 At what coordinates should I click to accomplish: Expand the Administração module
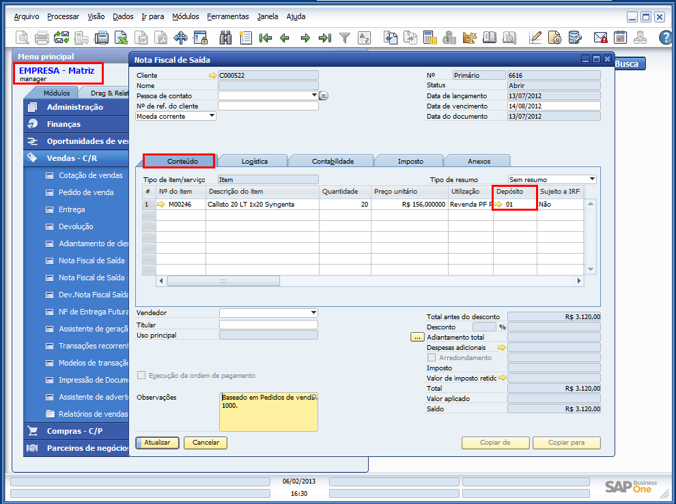coord(75,107)
